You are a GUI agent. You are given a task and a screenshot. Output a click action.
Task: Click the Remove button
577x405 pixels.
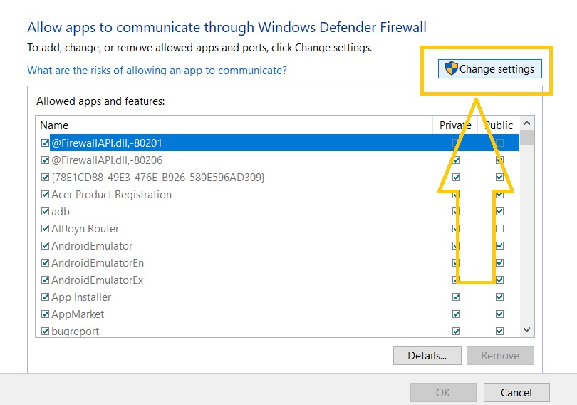point(500,355)
